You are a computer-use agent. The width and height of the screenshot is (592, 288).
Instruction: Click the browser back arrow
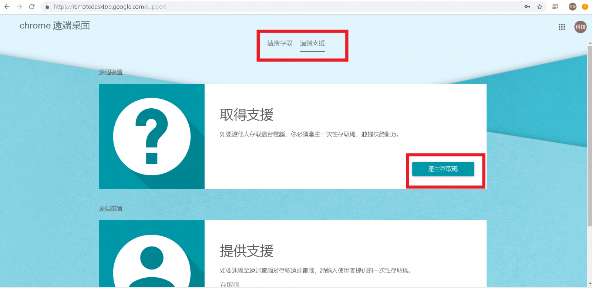click(x=7, y=7)
